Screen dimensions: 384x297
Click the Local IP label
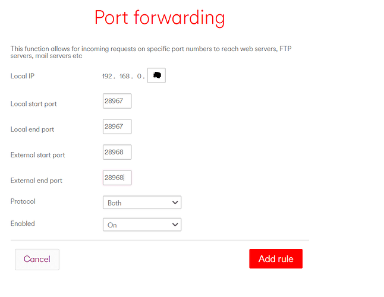pos(22,76)
